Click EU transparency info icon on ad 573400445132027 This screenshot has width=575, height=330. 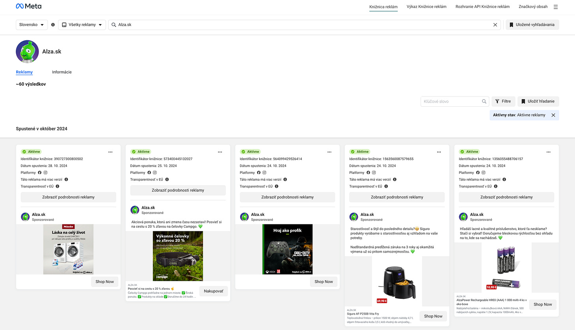pos(167,179)
